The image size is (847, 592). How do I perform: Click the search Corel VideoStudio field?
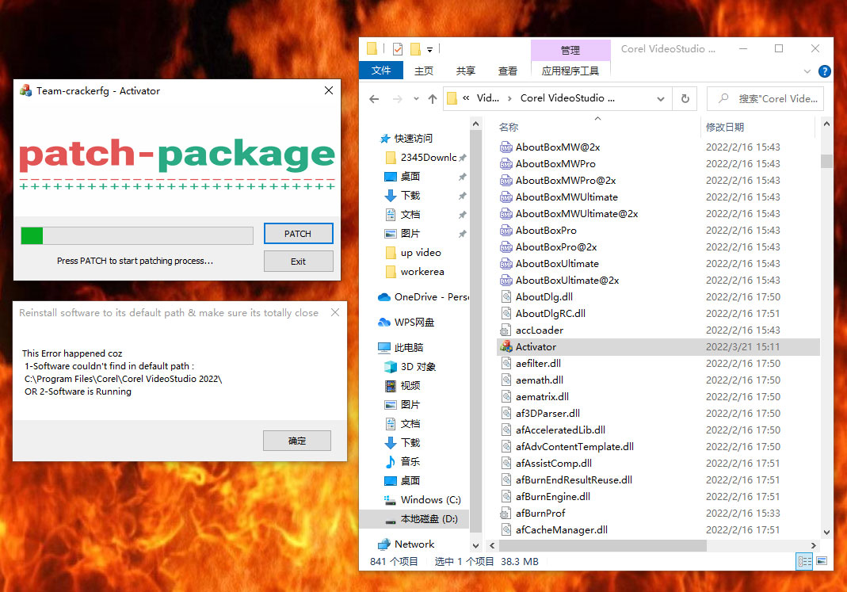click(765, 99)
